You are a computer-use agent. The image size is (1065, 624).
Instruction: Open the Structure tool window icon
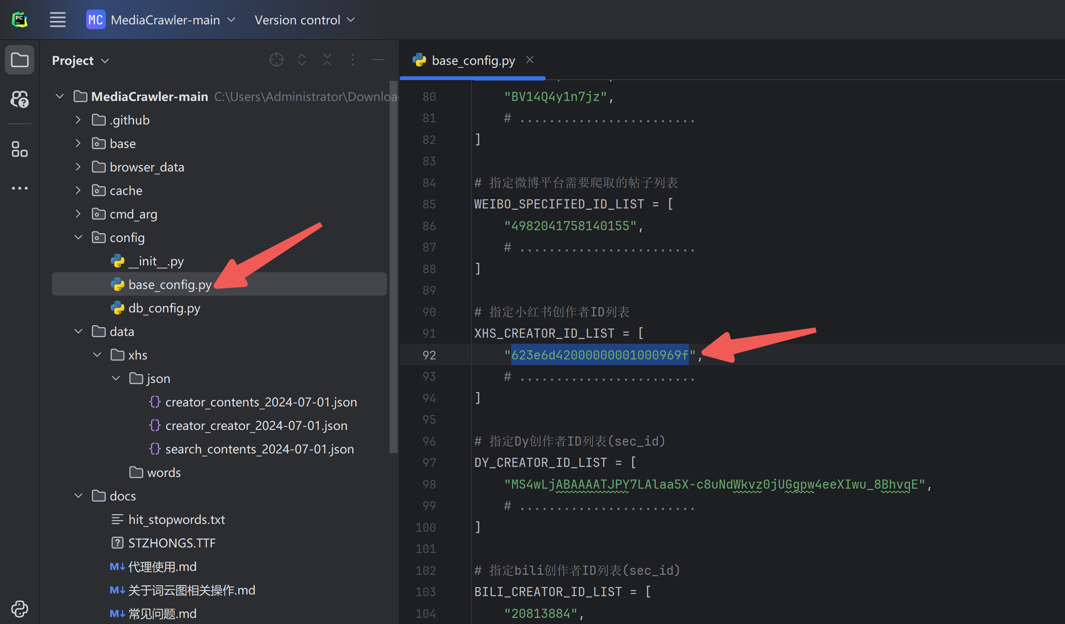[20, 149]
